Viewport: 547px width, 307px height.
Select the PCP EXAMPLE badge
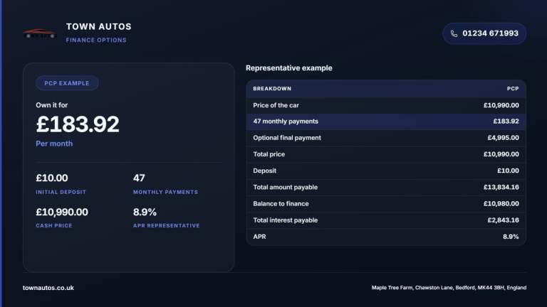(x=67, y=83)
